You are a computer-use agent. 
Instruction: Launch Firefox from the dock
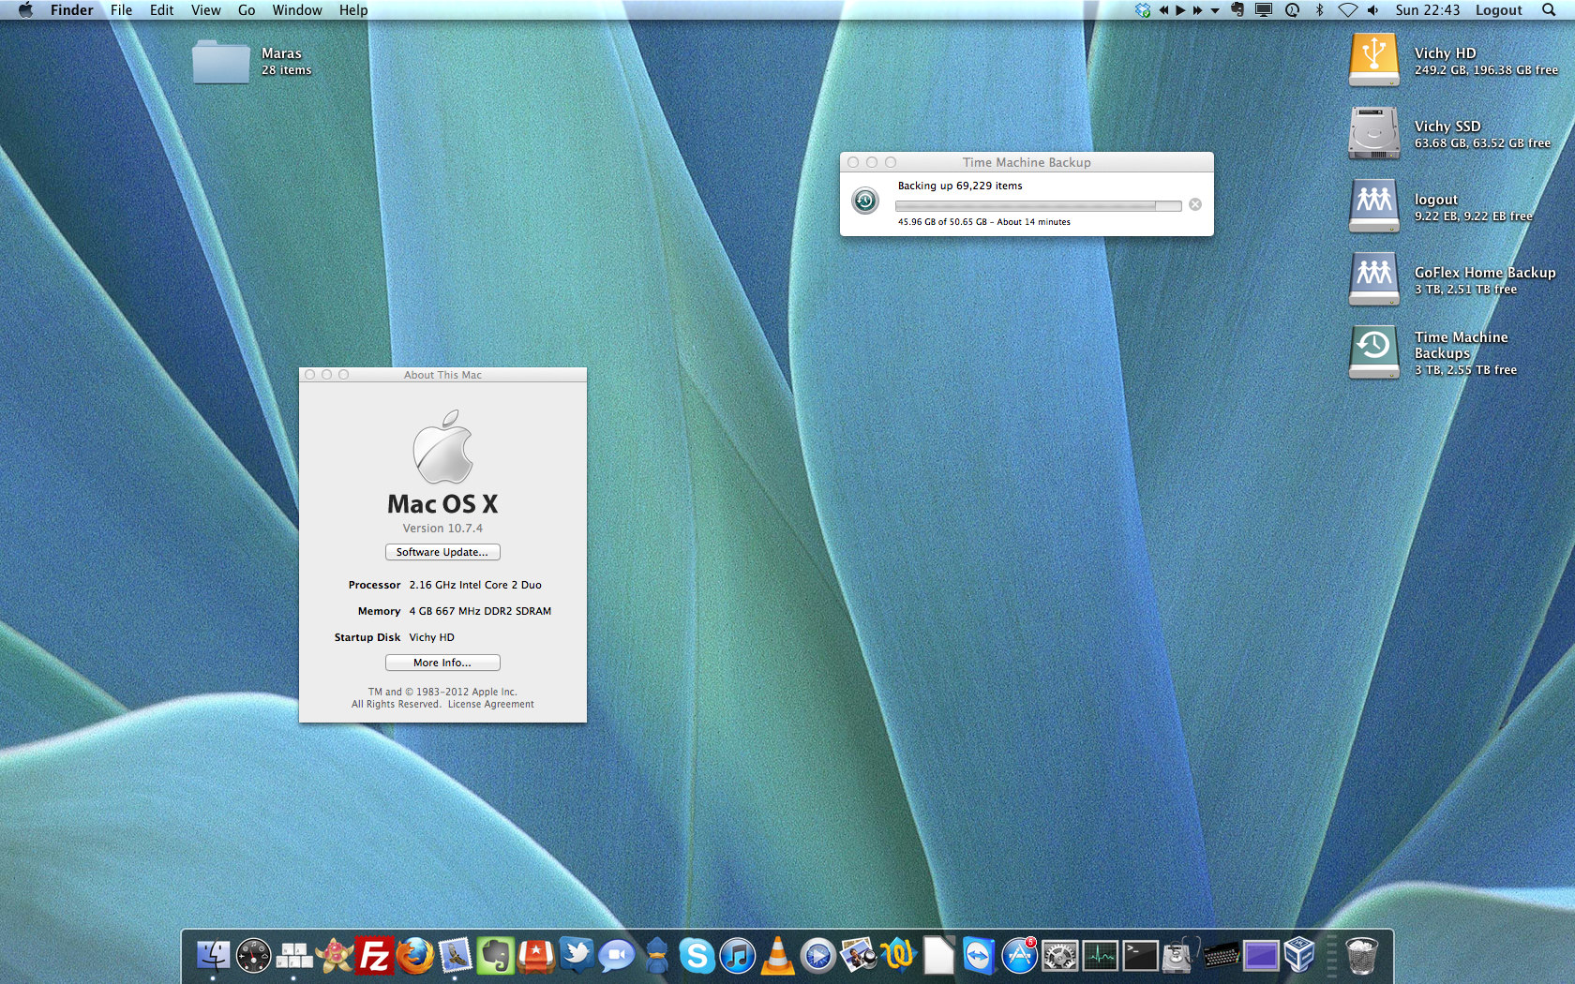[x=415, y=956]
